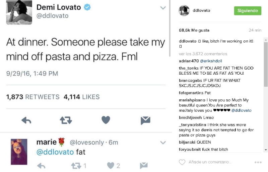Open the chevron menu on marie's reply

[x=163, y=143]
